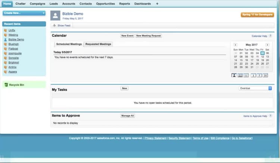Select the Scheduled Meetings tab
Viewport: 280px width, 163px height.
[x=69, y=44]
